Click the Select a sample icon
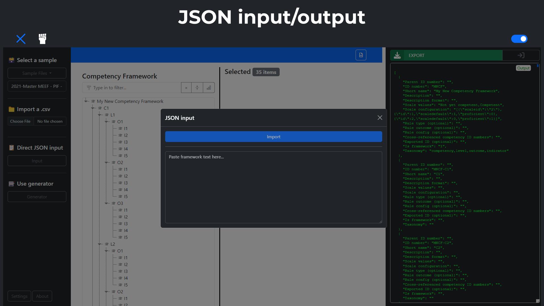Image resolution: width=544 pixels, height=306 pixels. tap(11, 60)
